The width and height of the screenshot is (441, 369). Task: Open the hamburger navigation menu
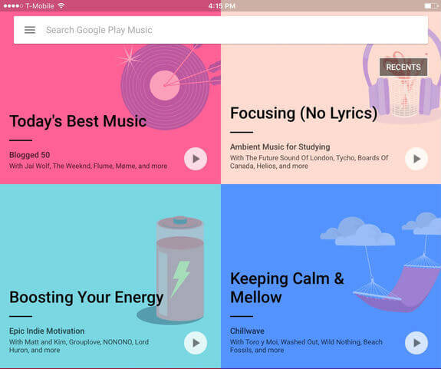click(30, 30)
